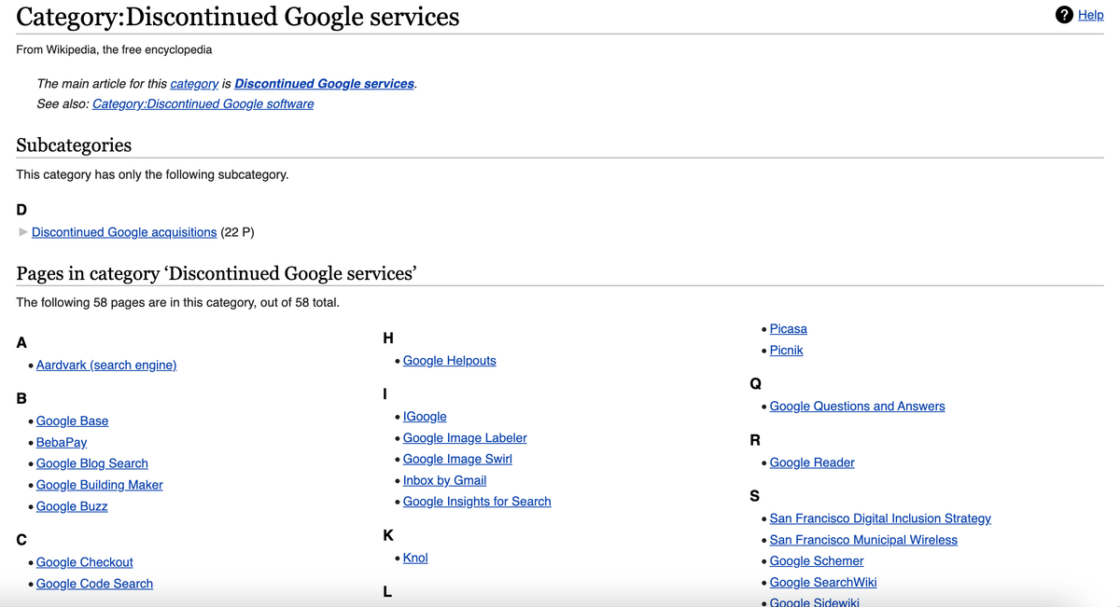Open the Aardvark (search engine) page

click(x=106, y=365)
